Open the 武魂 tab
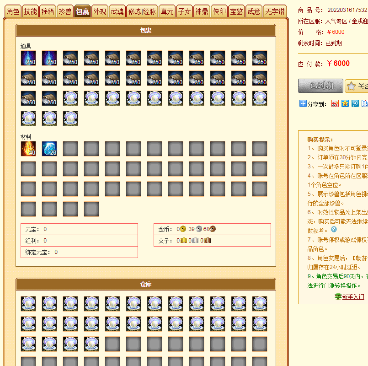The height and width of the screenshot is (366, 368). (117, 11)
